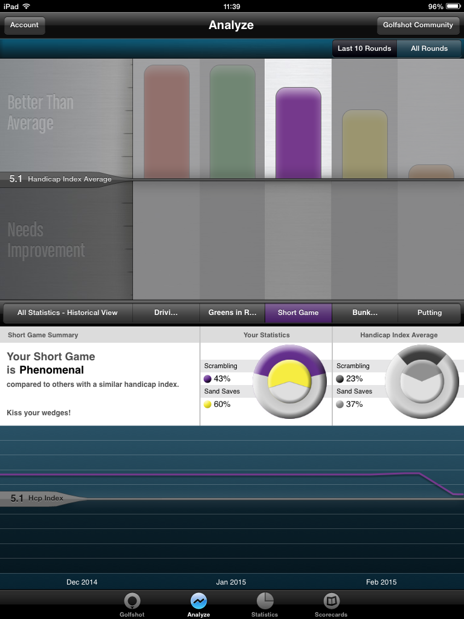The width and height of the screenshot is (464, 619).
Task: Open the Golfshot tab icon
Action: (132, 601)
